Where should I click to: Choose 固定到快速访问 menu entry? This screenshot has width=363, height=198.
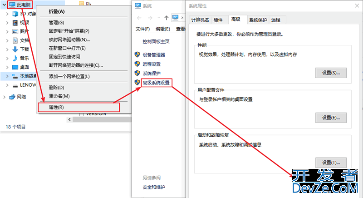(x=84, y=57)
